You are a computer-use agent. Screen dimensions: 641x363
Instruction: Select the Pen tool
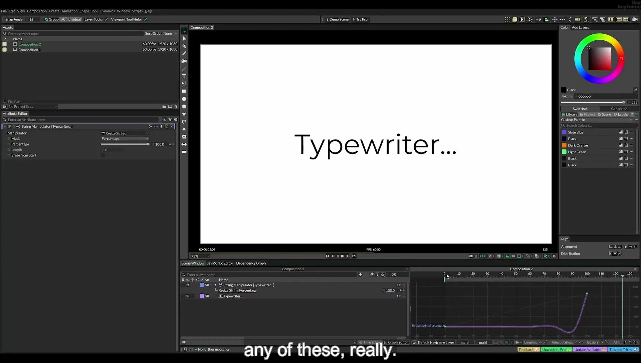(184, 46)
